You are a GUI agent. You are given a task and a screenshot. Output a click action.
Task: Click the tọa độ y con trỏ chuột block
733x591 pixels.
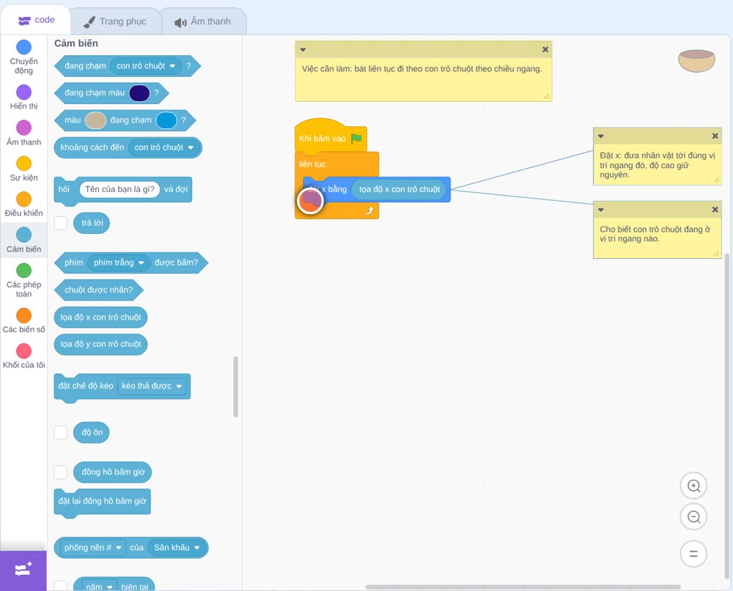tap(100, 344)
